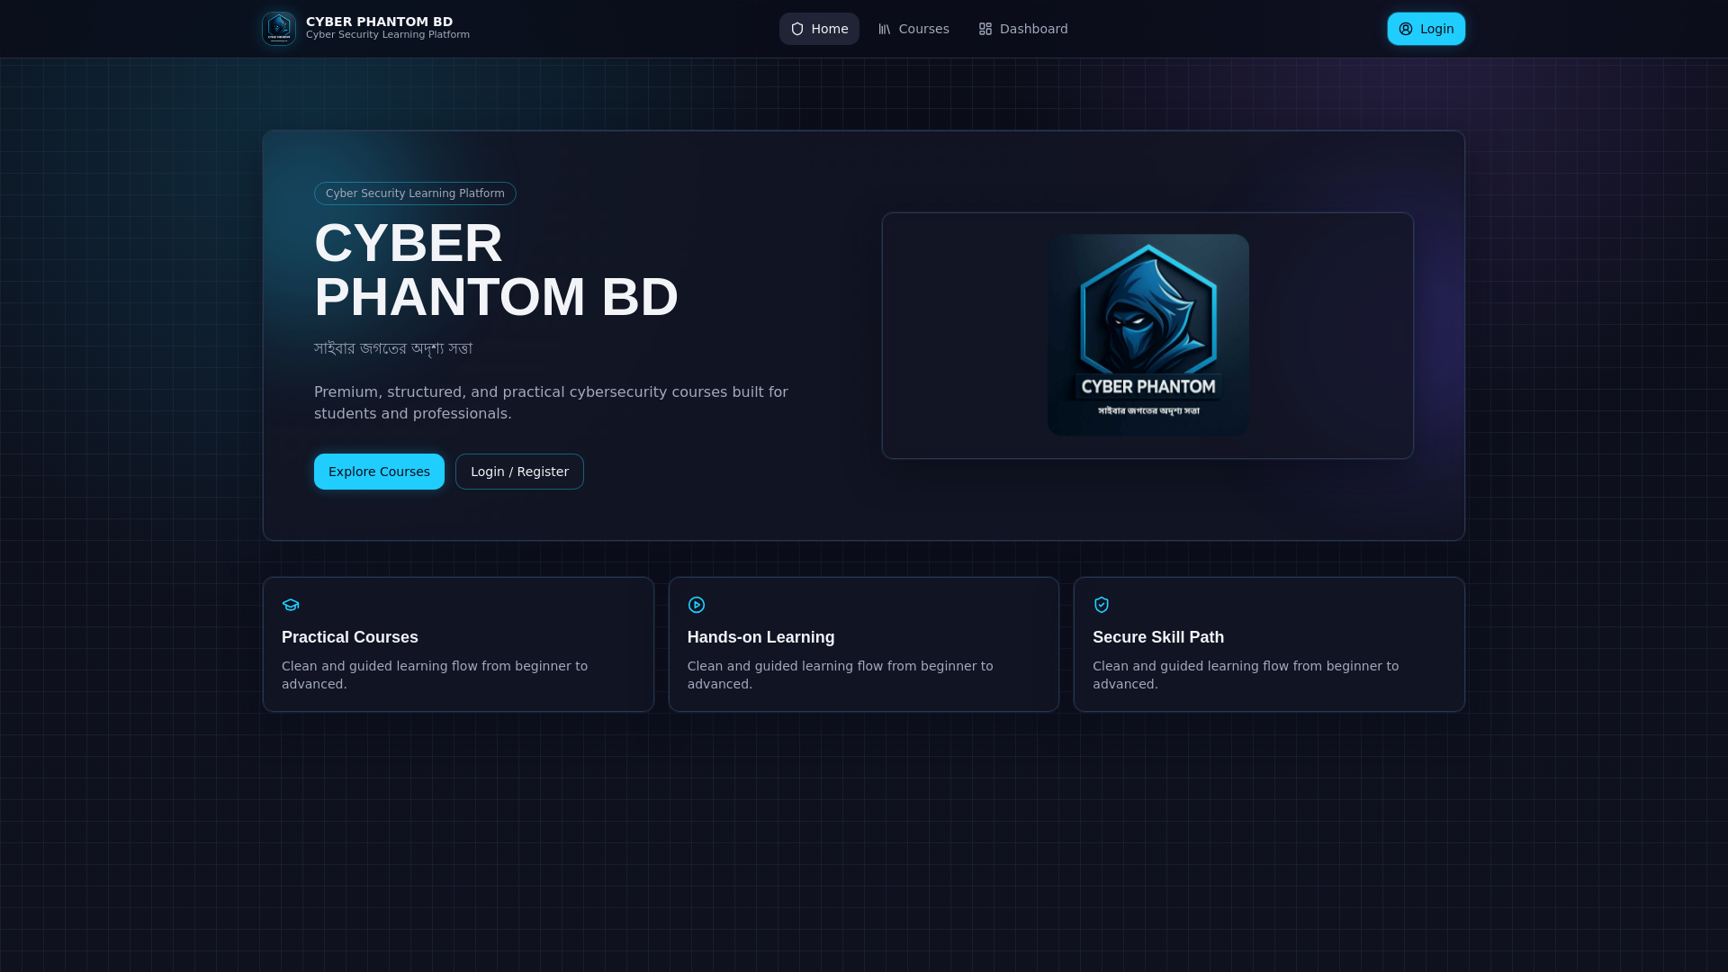This screenshot has height=972, width=1728.
Task: Click the Cyber Phantom logo icon in header
Action: pyautogui.click(x=279, y=29)
